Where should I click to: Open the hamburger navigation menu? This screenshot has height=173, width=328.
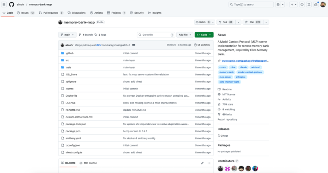pyautogui.click(x=4, y=4)
